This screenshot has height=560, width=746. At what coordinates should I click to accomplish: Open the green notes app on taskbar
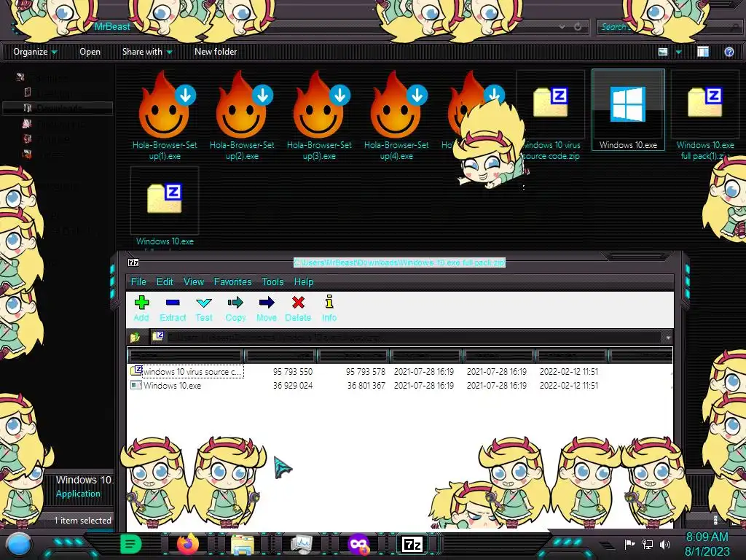130,544
